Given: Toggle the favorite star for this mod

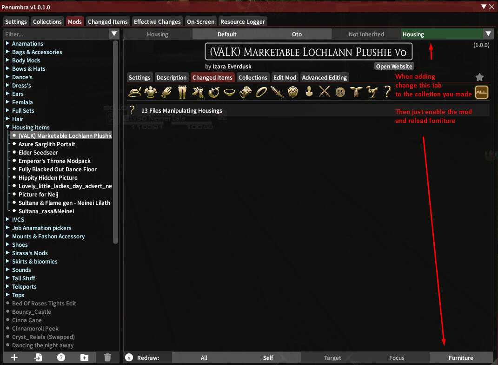Looking at the screenshot, I should tap(480, 77).
